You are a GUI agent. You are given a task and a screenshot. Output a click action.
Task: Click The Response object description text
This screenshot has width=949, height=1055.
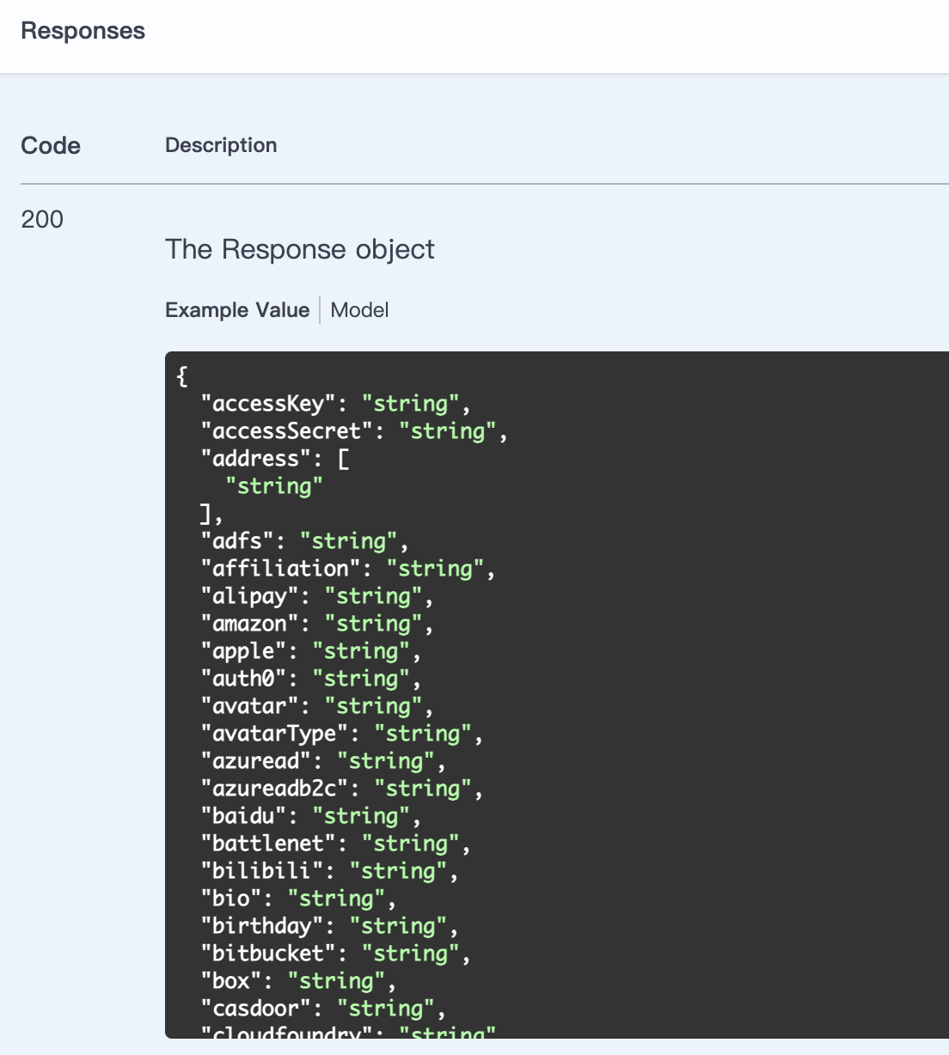click(x=300, y=249)
